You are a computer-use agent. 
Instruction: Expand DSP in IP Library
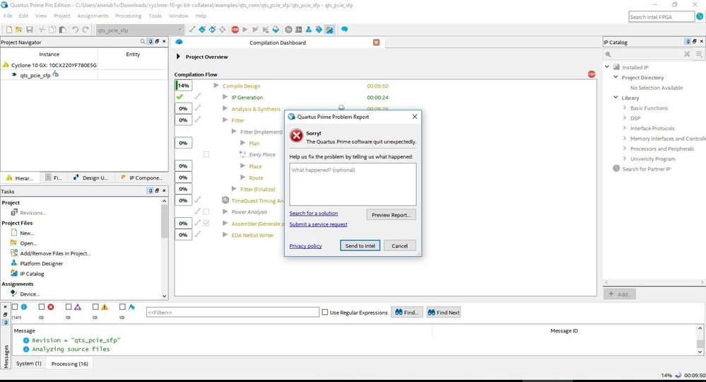click(x=625, y=118)
